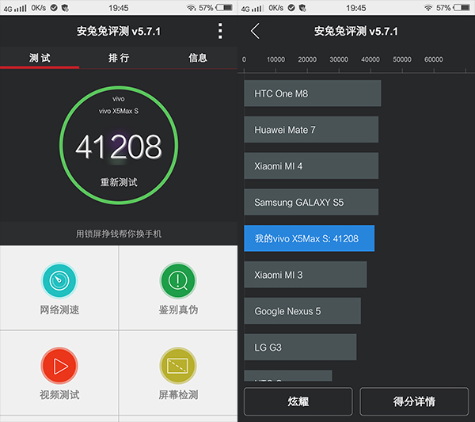Tap the back arrow on ranking screen

[x=255, y=31]
